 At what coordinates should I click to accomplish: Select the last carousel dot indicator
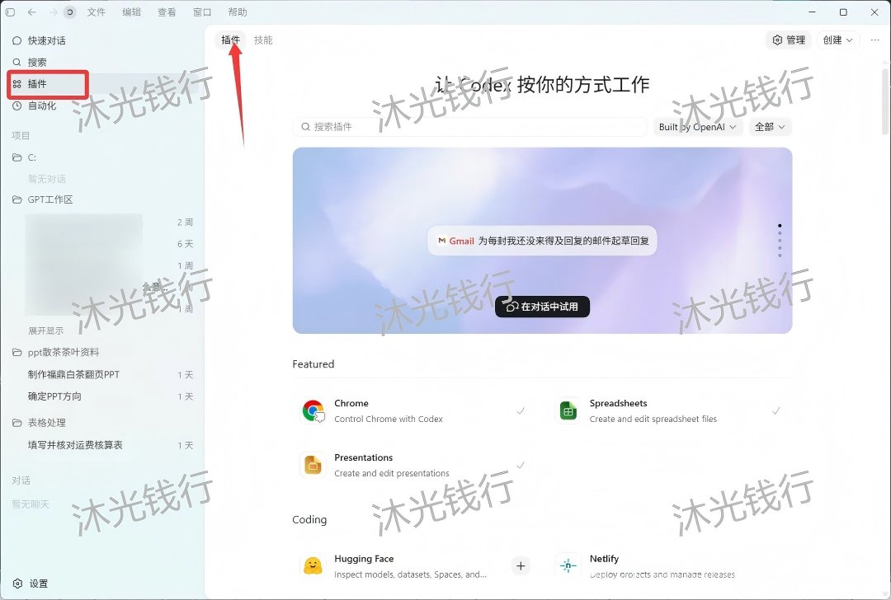(779, 255)
